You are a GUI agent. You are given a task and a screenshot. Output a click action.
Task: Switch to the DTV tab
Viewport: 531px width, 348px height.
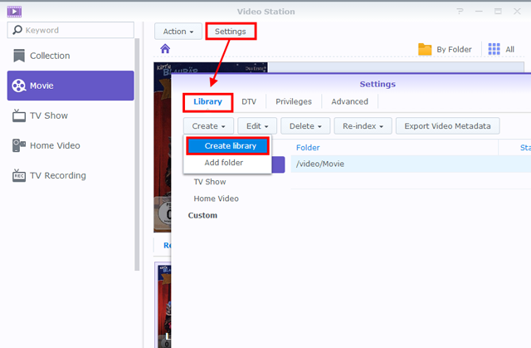249,101
